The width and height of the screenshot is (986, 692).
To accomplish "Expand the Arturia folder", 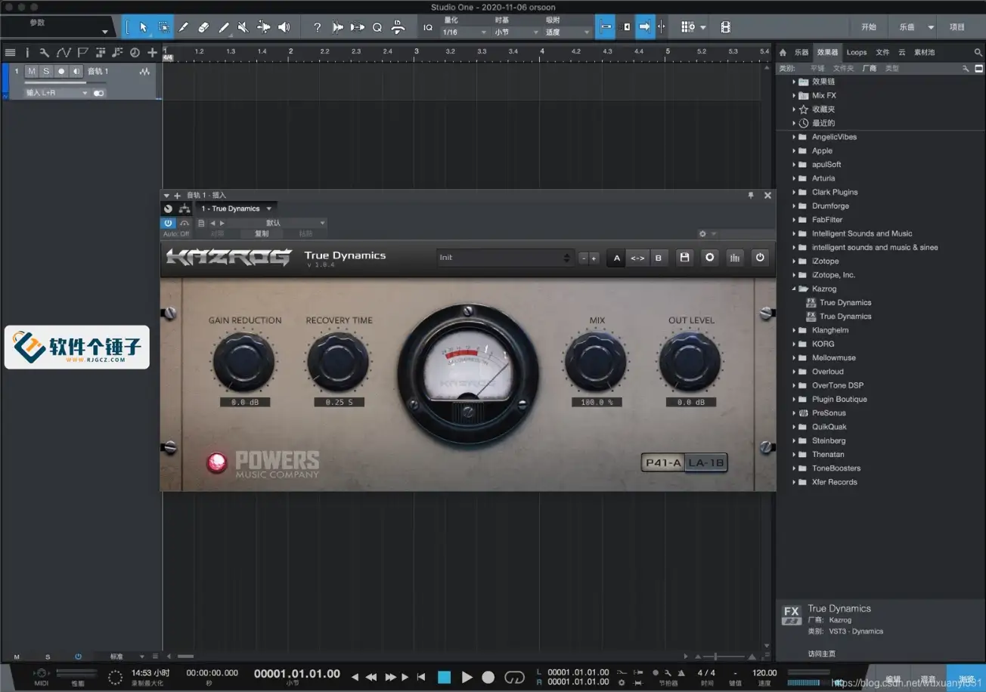I will pyautogui.click(x=795, y=178).
